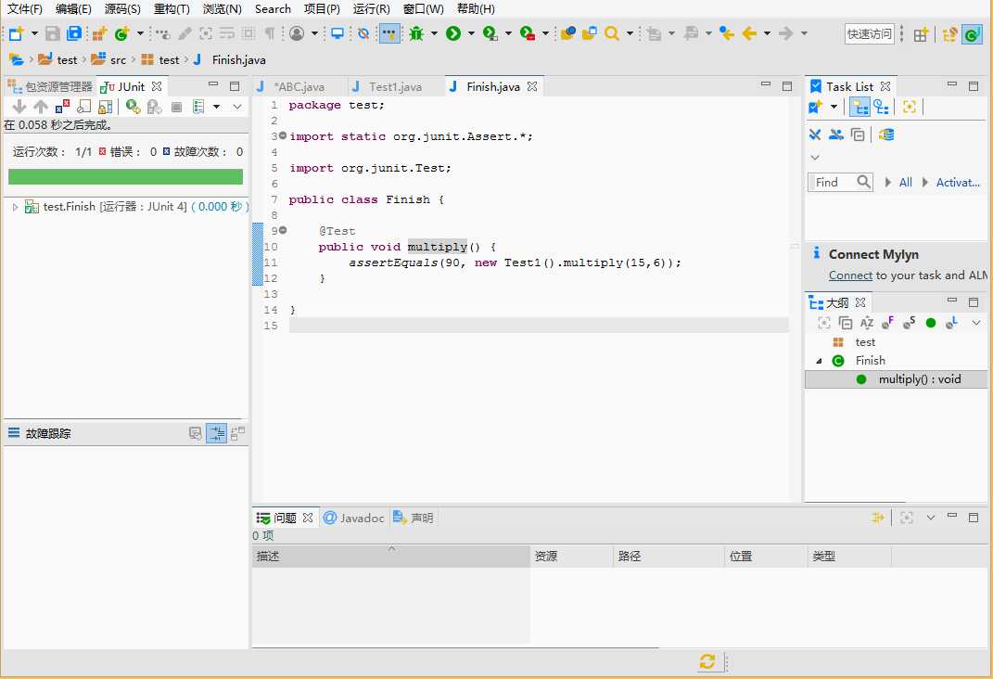Switch to the Test1.java editor tab
This screenshot has height=679, width=993.
click(395, 86)
